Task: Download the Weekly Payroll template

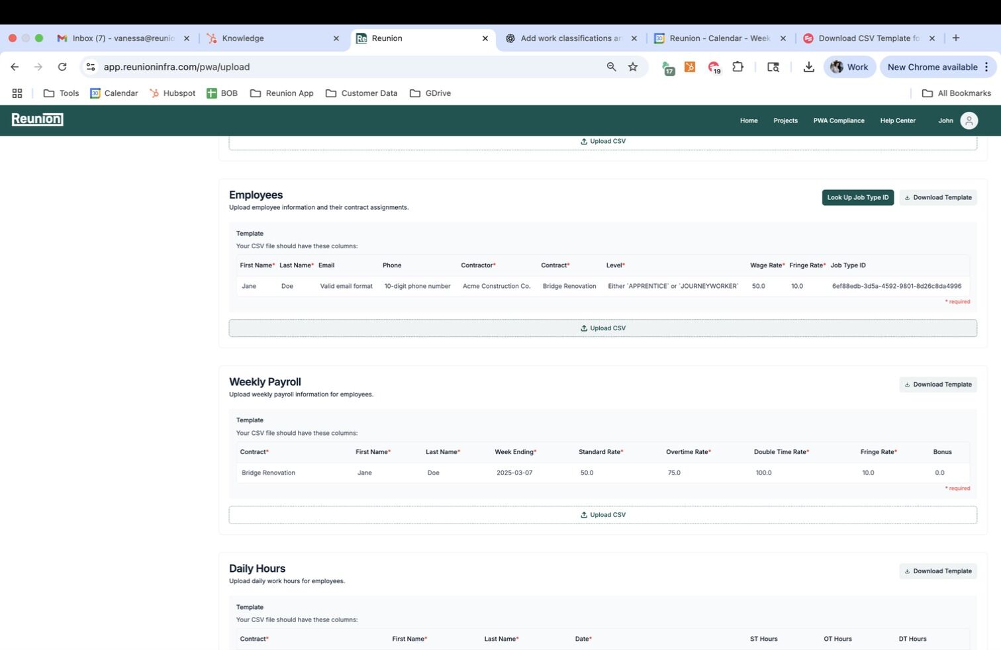Action: click(x=937, y=385)
